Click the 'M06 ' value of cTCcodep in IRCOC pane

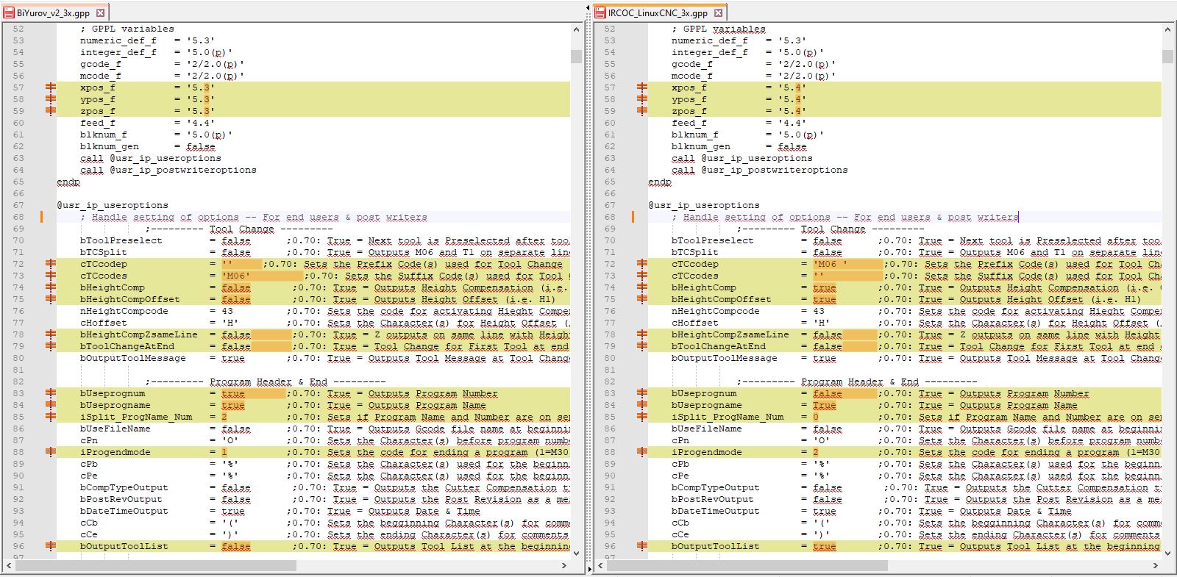831,264
